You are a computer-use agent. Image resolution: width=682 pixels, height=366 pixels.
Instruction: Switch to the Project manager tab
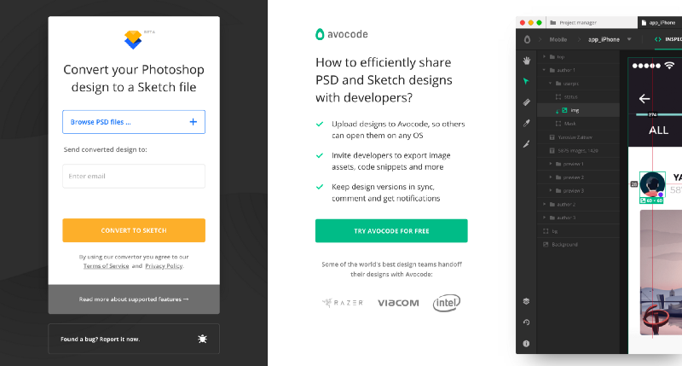pos(574,23)
